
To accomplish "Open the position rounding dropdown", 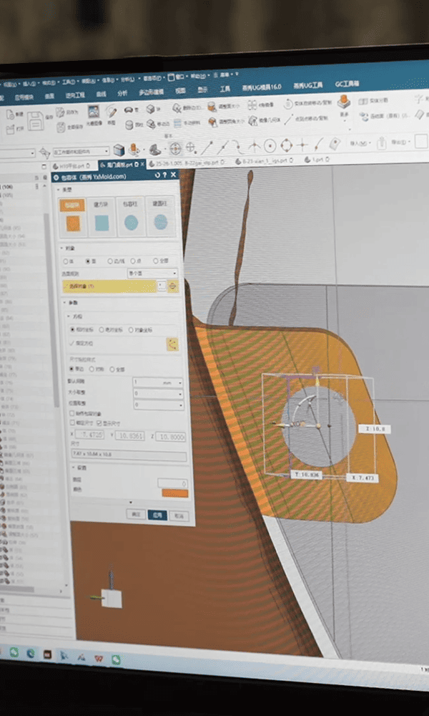I will 159,405.
